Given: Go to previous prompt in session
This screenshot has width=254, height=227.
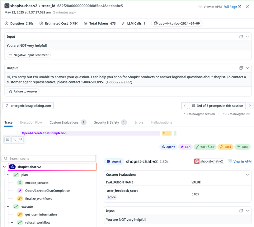Looking at the screenshot, I should click(x=185, y=106).
